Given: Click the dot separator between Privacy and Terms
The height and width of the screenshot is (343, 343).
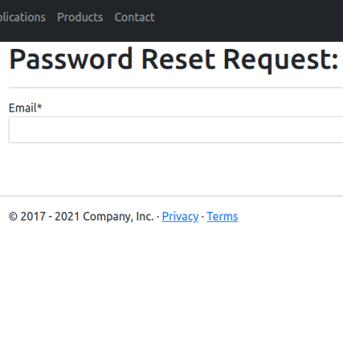Looking at the screenshot, I should [x=202, y=217].
